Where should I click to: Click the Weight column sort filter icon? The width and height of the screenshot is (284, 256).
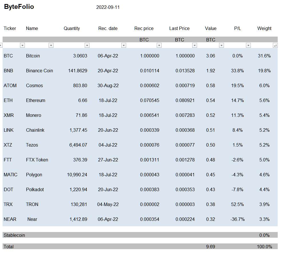pos(275,45)
